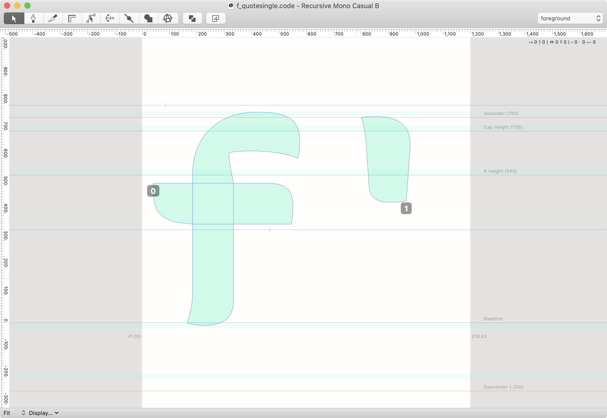Select the anchor move tool

110,18
